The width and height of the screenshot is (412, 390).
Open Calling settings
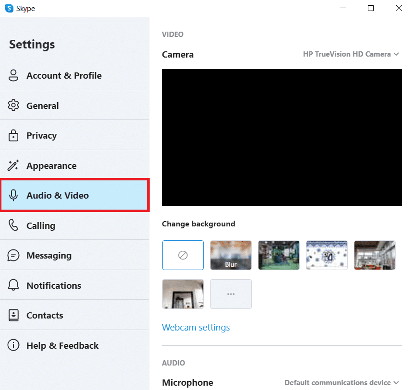coord(75,225)
